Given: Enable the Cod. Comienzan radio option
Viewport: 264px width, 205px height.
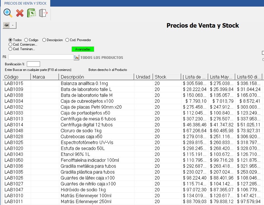Looking at the screenshot, I should (11, 44).
